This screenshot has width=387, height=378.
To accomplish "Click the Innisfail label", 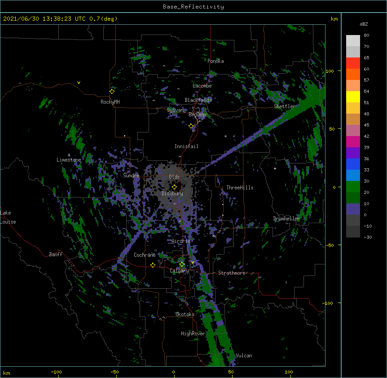I will pyautogui.click(x=186, y=146).
